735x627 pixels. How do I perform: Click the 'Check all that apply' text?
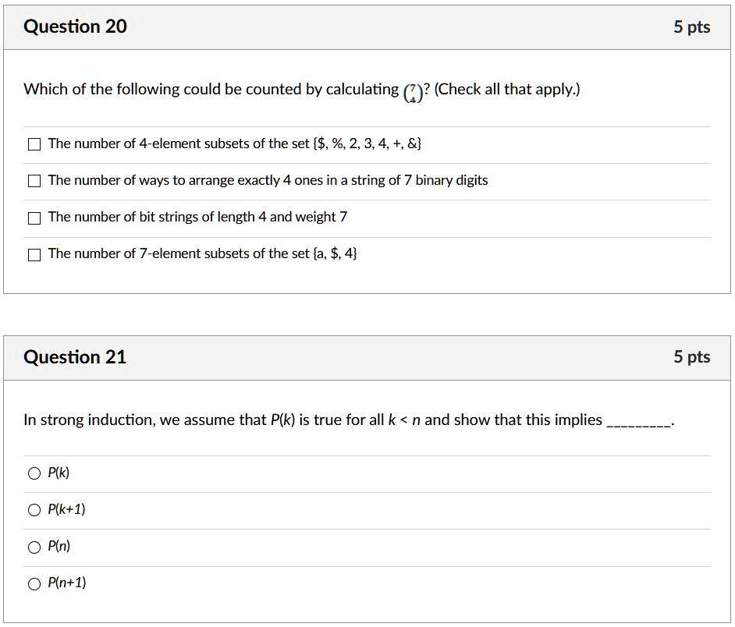pos(507,90)
